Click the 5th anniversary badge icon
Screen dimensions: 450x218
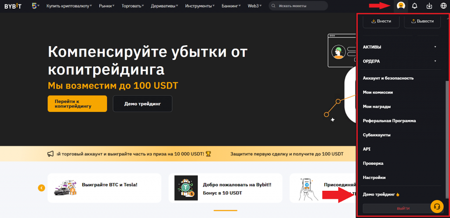(35, 6)
